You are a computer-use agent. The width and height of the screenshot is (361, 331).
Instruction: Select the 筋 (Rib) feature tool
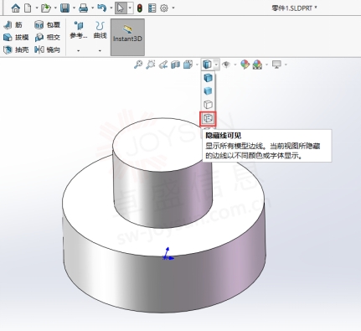point(13,25)
